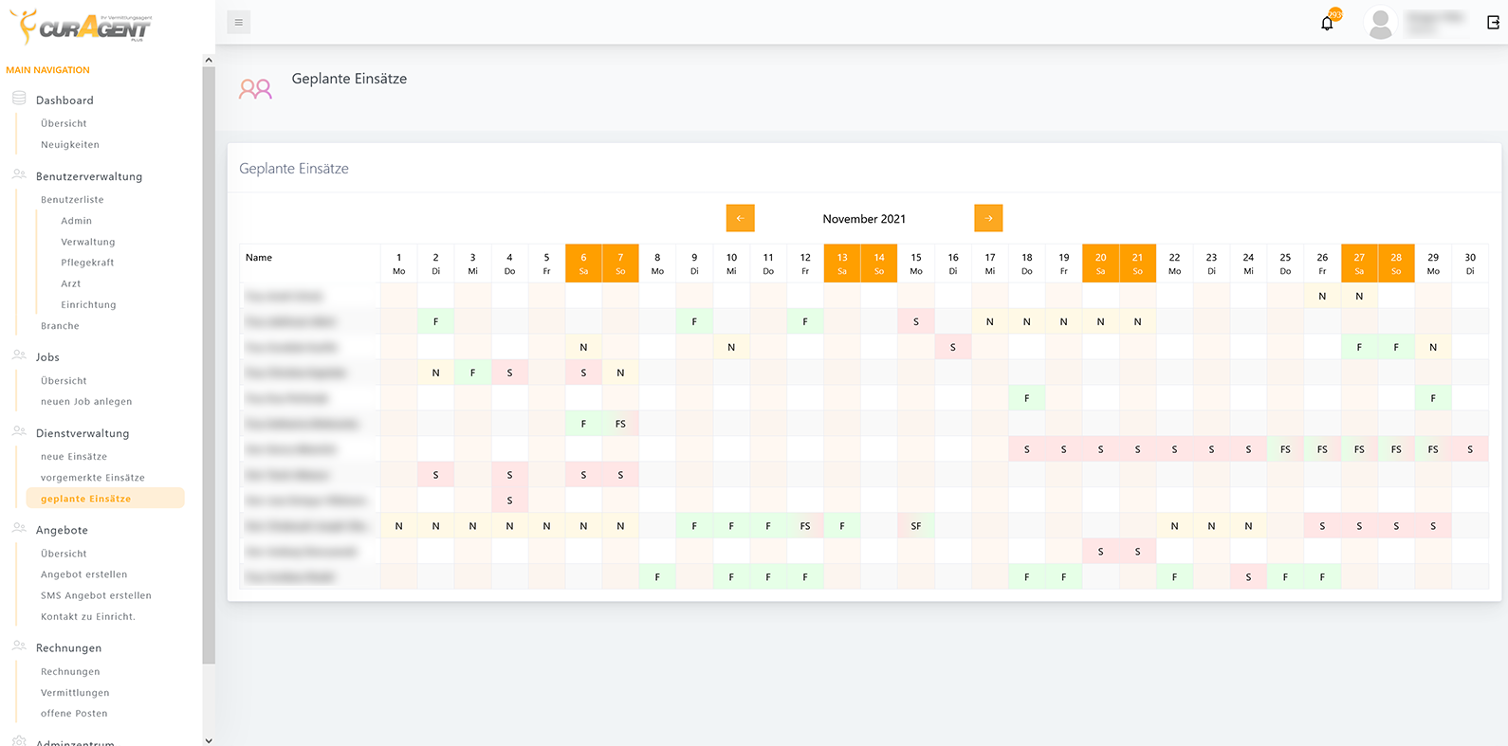Expand the Rechnungen navigation group
This screenshot has height=746, width=1508.
68,648
